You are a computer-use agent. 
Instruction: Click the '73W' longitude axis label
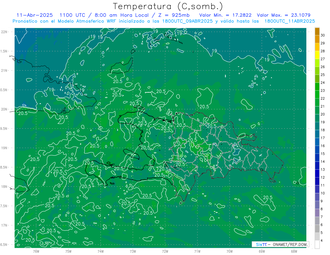pos(133,251)
